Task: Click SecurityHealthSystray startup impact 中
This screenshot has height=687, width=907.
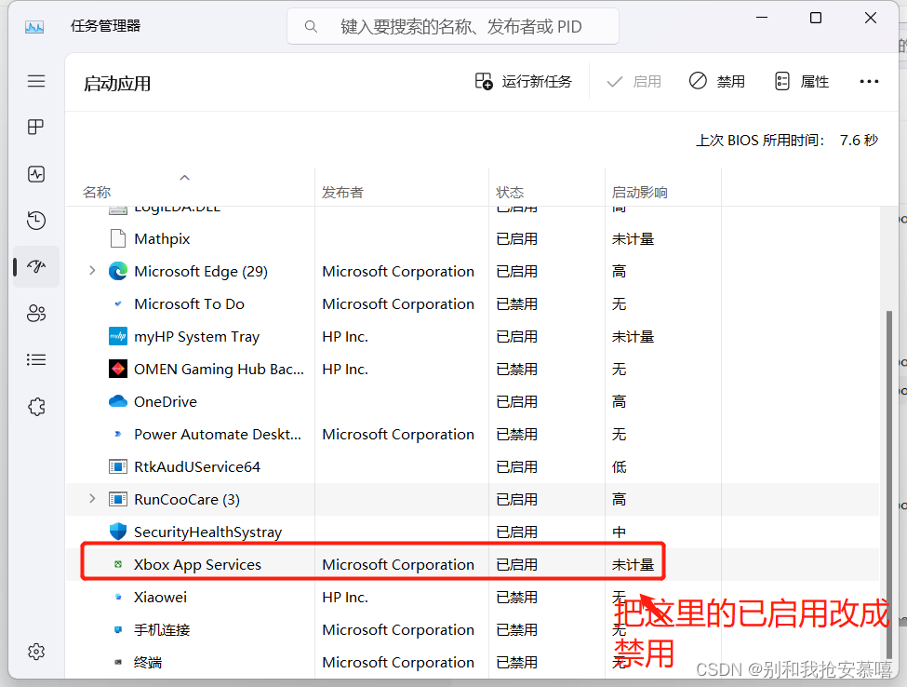Action: click(619, 532)
